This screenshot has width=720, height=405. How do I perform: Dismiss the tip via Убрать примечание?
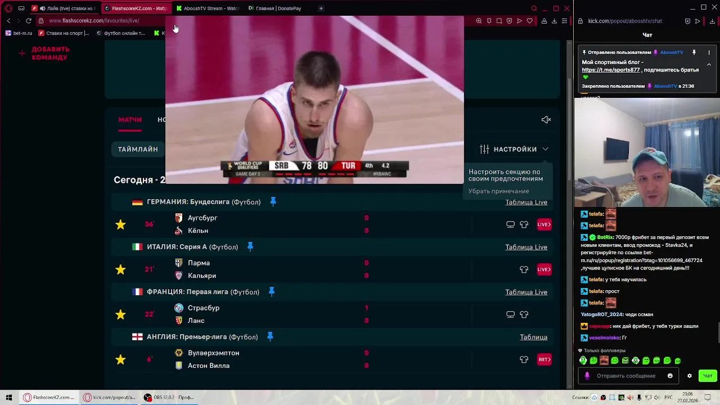point(498,191)
